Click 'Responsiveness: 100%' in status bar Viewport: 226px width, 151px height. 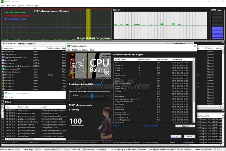[x=53, y=149]
